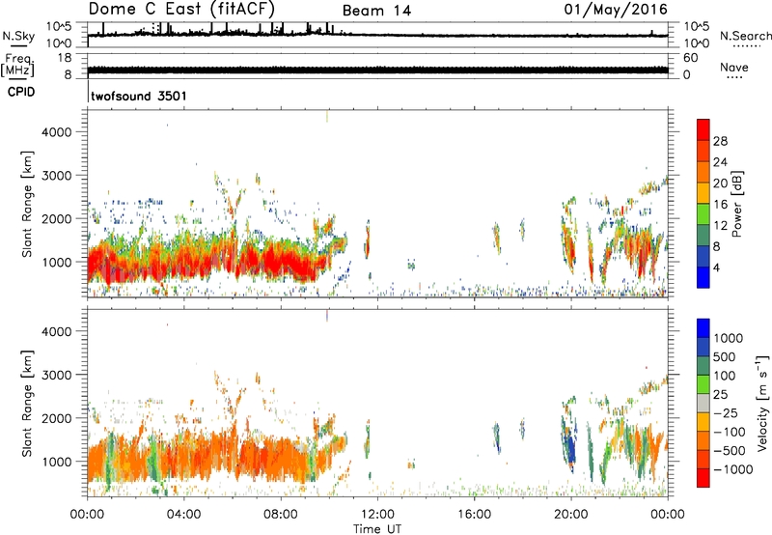The width and height of the screenshot is (772, 535).
Task: Pick the yellow segment of the power colorbar
Action: tap(703, 193)
